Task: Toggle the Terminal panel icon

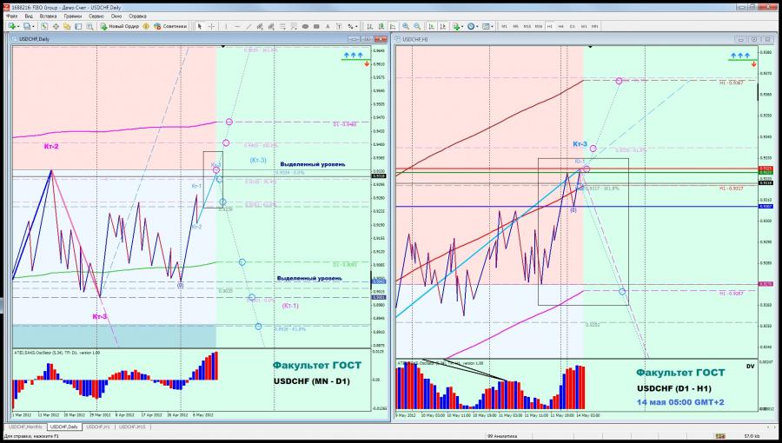Action: 78,26
